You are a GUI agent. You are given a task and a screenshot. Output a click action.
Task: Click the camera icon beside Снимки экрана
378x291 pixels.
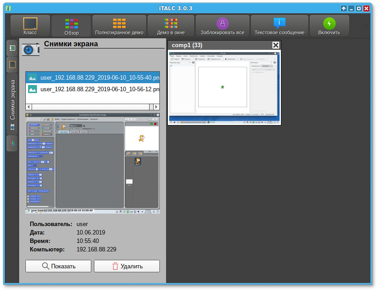coord(31,49)
